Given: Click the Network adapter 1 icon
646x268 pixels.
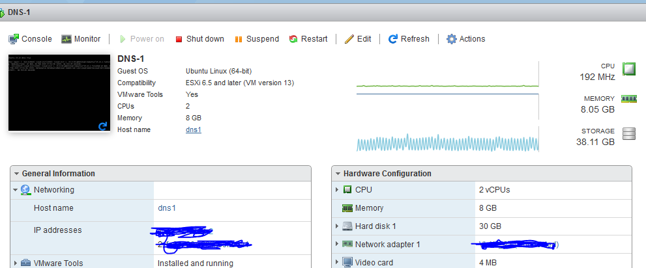Looking at the screenshot, I should coord(347,244).
